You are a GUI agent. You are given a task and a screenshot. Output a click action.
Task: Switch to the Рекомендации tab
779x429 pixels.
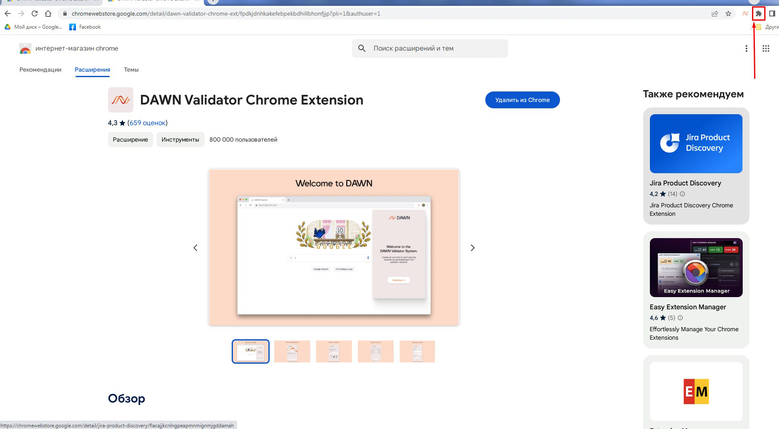point(41,70)
